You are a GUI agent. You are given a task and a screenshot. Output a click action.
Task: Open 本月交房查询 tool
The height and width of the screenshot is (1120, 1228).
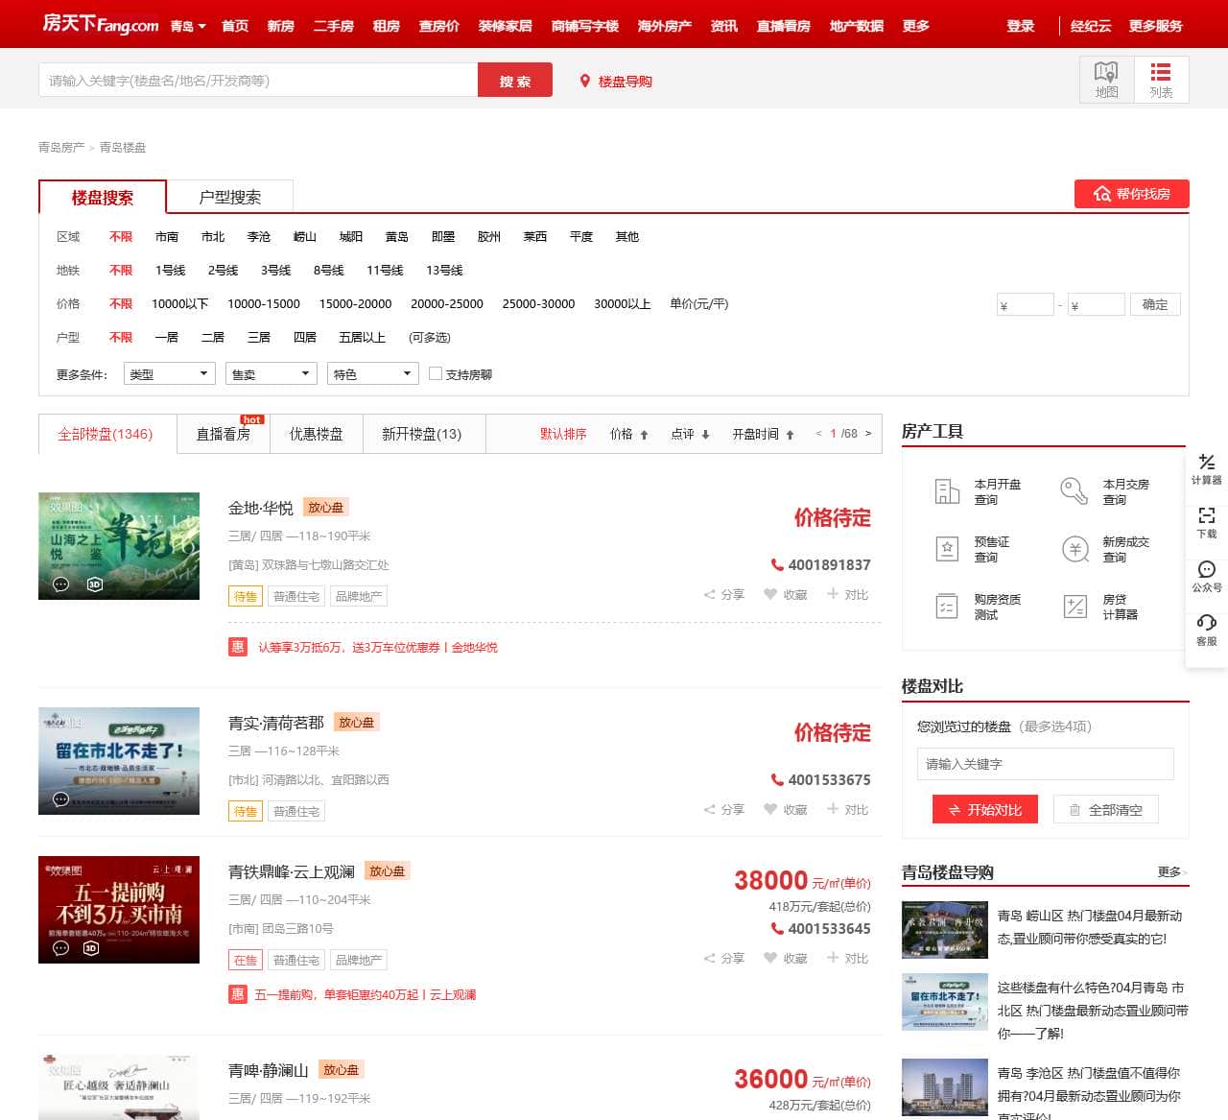click(1105, 491)
